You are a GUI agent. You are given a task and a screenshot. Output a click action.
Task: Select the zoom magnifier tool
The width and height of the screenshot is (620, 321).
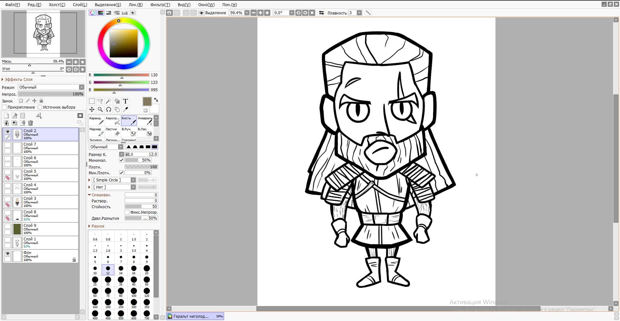tap(100, 110)
